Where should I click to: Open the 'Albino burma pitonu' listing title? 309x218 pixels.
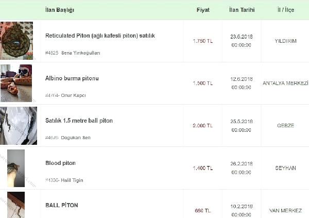(72, 78)
